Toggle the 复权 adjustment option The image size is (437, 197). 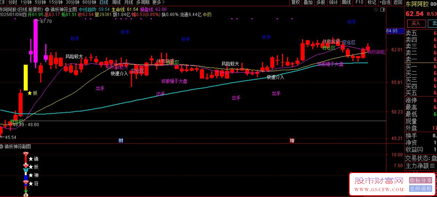(x=295, y=2)
